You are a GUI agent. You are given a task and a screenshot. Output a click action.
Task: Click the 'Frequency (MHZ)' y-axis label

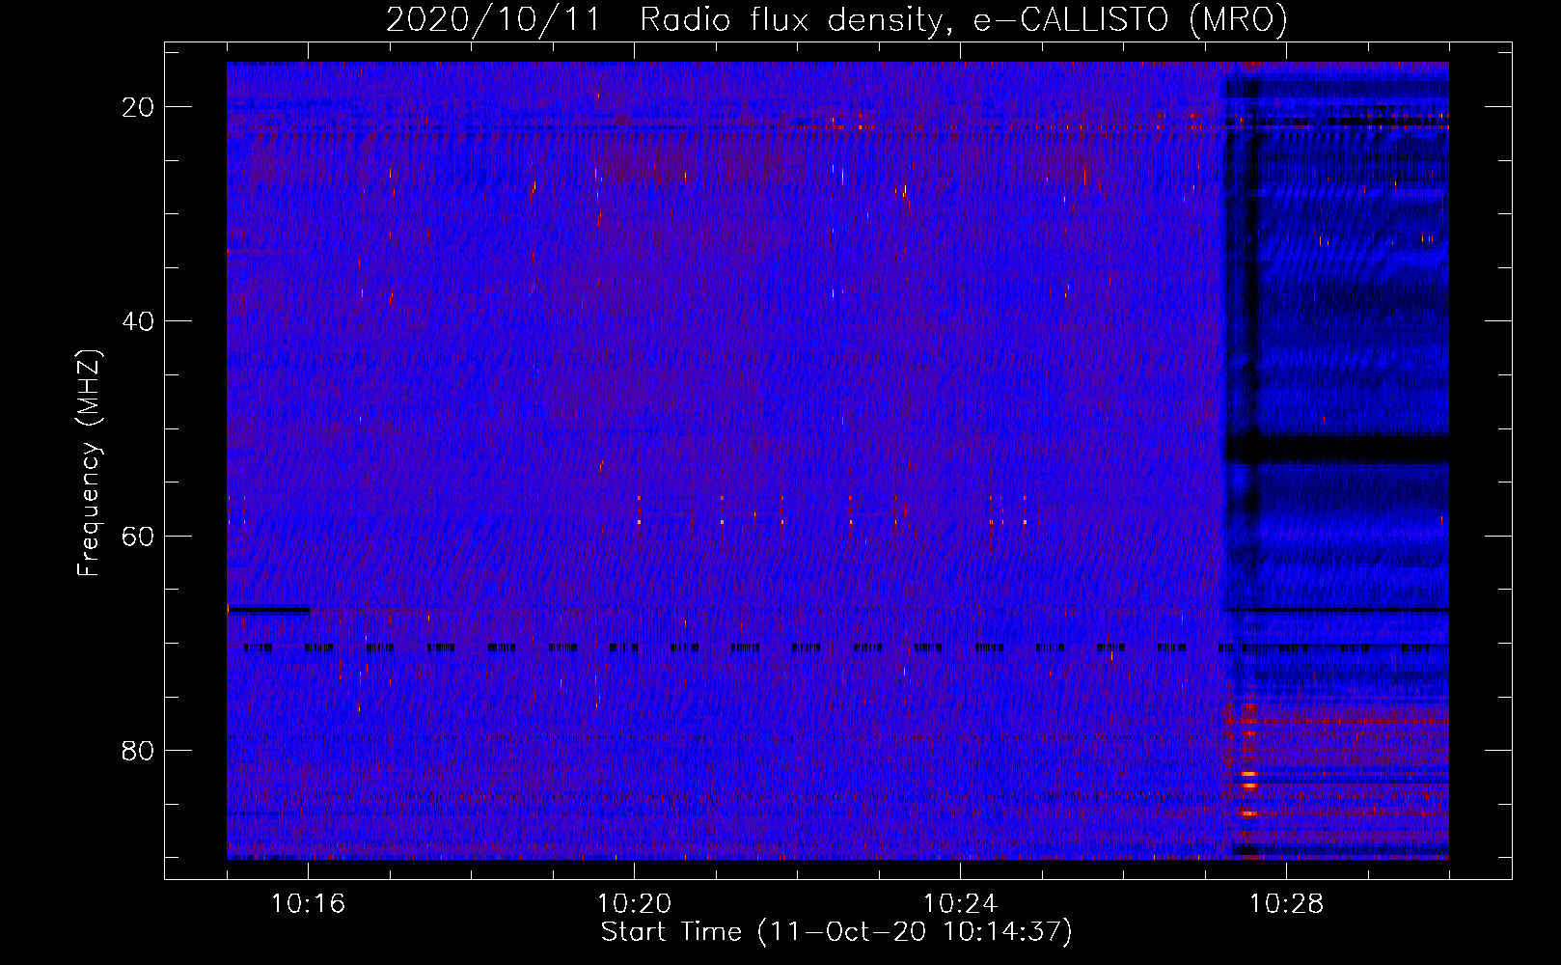(x=89, y=463)
